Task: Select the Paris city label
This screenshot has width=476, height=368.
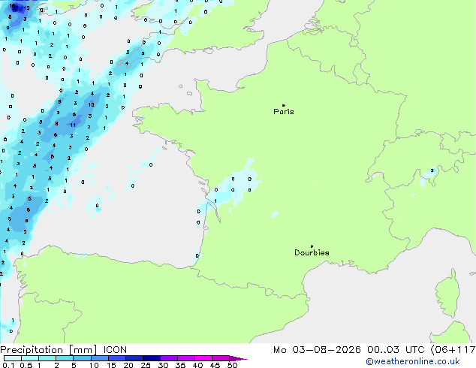Action: (284, 112)
